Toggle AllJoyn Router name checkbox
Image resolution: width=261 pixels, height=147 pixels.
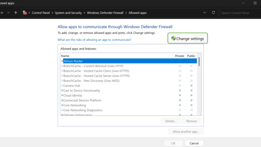pos(62,61)
